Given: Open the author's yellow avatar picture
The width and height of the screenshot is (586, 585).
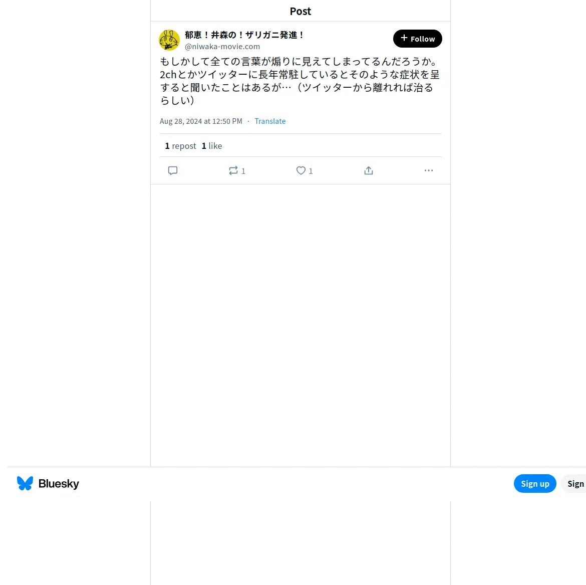Looking at the screenshot, I should tap(169, 40).
